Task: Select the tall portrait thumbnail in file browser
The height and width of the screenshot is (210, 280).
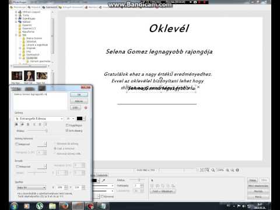Action: click(x=29, y=76)
